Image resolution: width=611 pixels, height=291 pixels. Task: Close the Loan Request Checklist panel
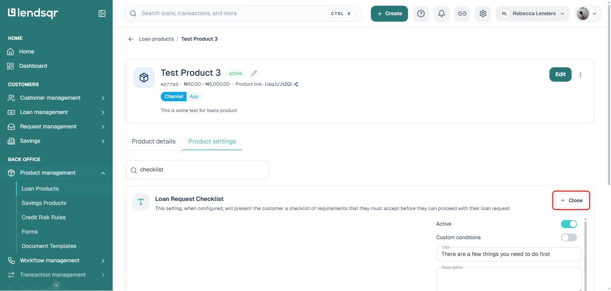coord(571,201)
